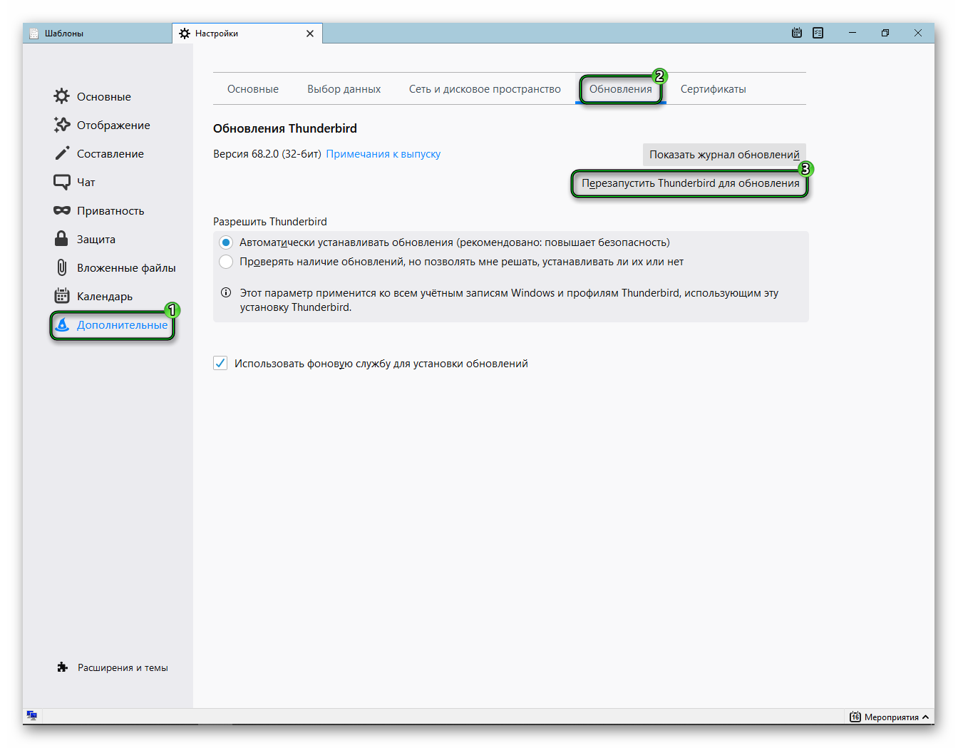Screen dimensions: 958x748
Task: Click the chat bubble icon for Чат
Action: [62, 183]
